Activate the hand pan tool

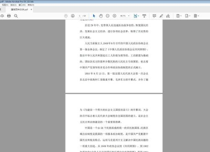point(101,16)
